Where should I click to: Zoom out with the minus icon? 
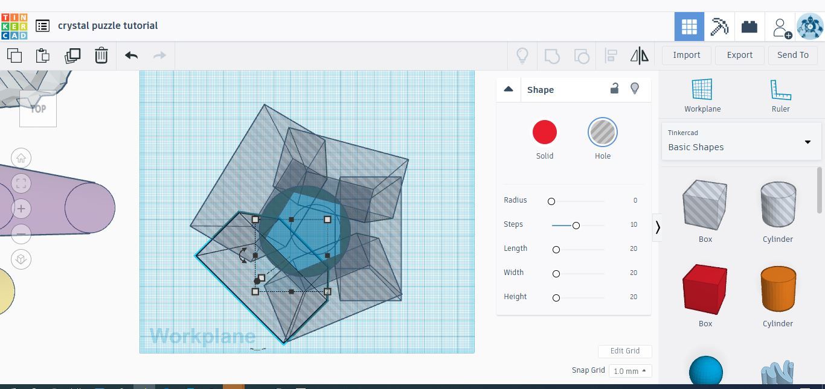tap(21, 234)
